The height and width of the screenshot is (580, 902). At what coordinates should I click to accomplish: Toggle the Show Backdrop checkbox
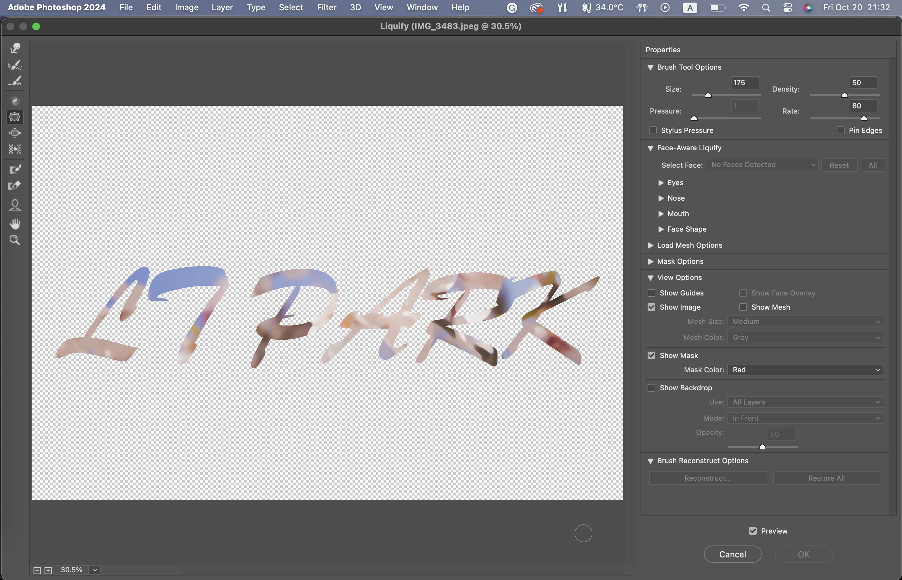coord(651,388)
